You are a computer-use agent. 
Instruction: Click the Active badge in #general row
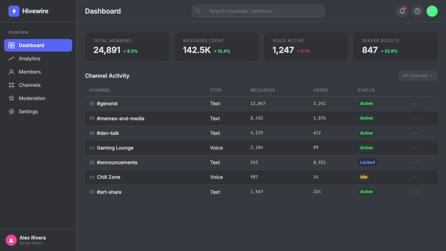(366, 104)
